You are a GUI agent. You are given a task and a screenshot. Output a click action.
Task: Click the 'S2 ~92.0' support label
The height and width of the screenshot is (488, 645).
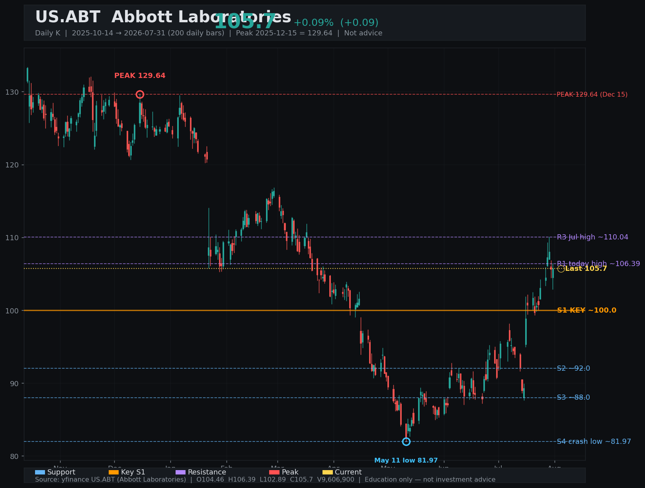(573, 368)
